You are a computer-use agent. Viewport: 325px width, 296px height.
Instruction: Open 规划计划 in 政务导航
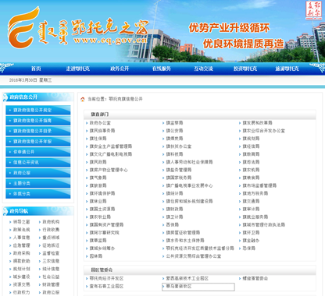click(21, 269)
